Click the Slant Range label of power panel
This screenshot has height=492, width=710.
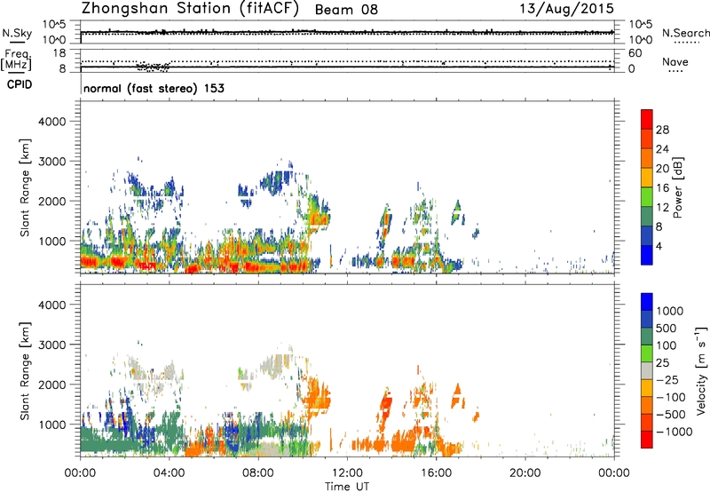pos(25,187)
